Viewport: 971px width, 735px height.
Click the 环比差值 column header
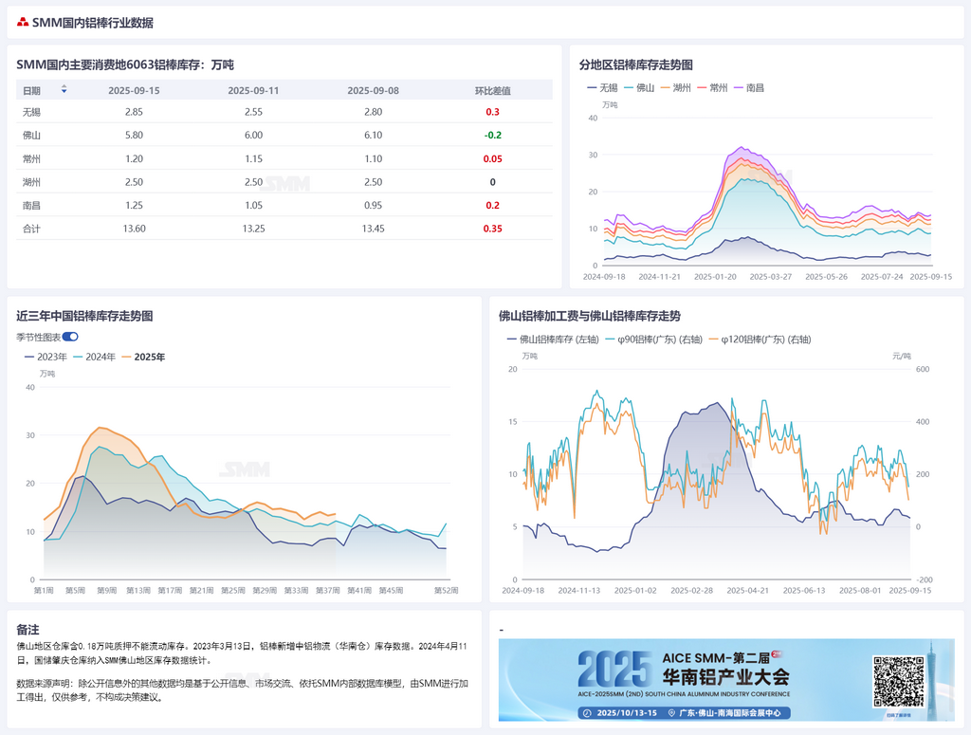pos(492,90)
